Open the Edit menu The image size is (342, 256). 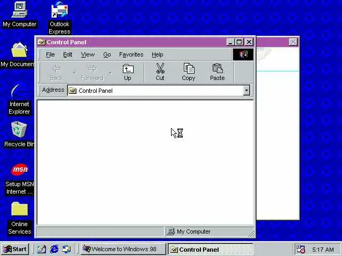coord(68,54)
